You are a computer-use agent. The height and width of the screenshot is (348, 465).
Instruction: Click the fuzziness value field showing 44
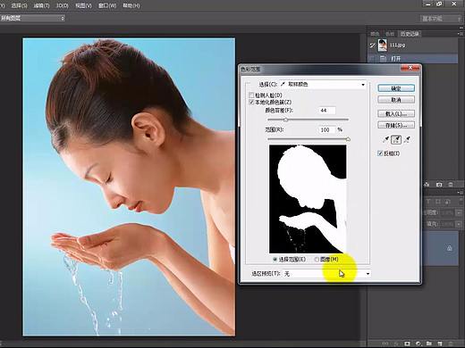coord(327,111)
